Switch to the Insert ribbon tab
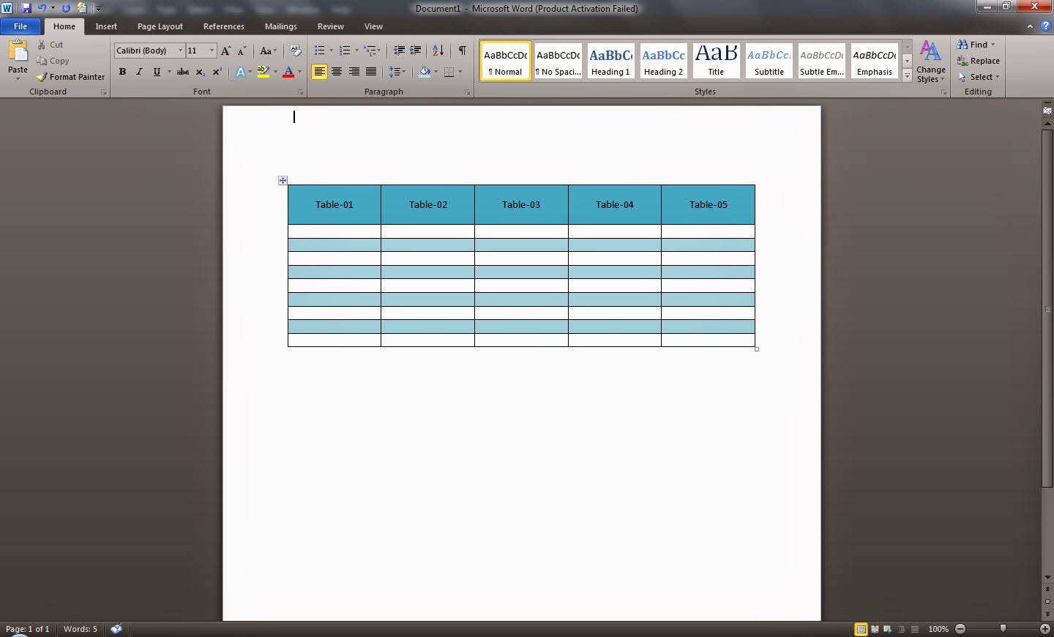The width and height of the screenshot is (1054, 637). coord(106,26)
